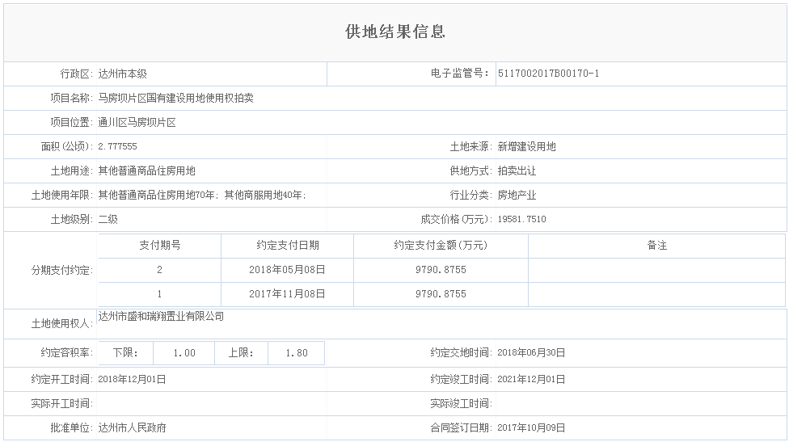Click project location 通川区马房坝片区

137,122
